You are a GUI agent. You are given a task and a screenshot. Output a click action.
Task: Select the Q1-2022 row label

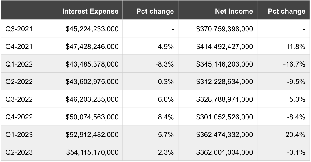pyautogui.click(x=19, y=64)
